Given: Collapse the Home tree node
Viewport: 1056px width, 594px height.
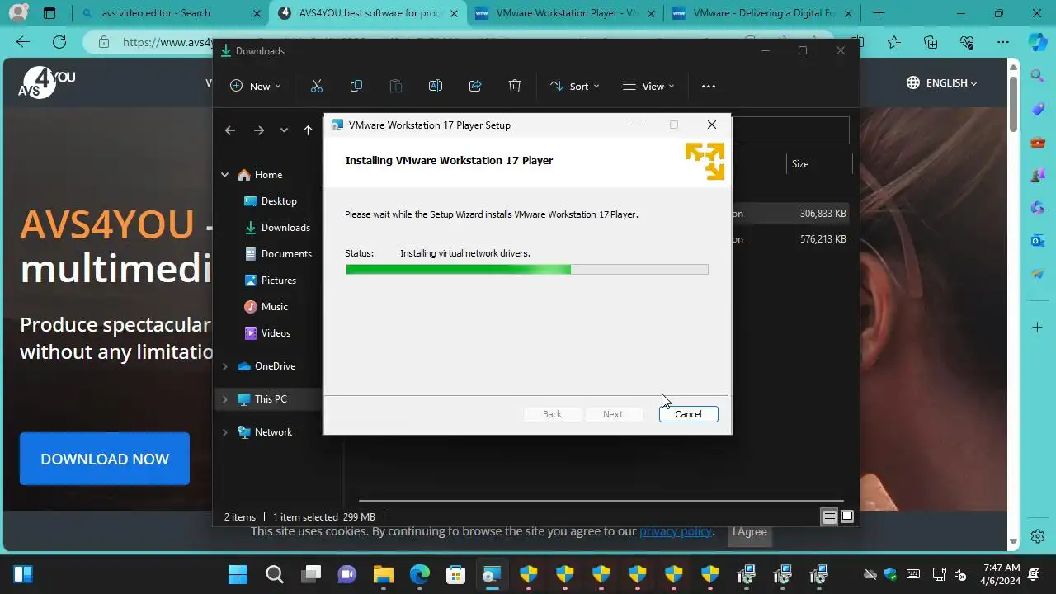Looking at the screenshot, I should coord(224,175).
